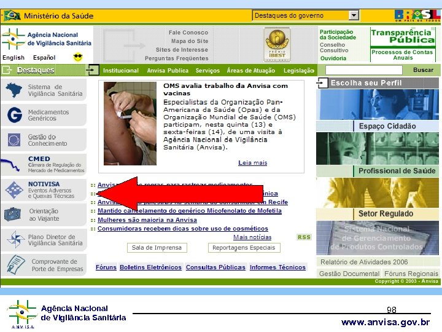
Task: Open the Institucional menu
Action: click(x=121, y=71)
